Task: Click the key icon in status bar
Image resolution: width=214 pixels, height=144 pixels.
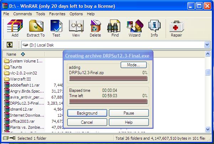Action: [x=12, y=138]
